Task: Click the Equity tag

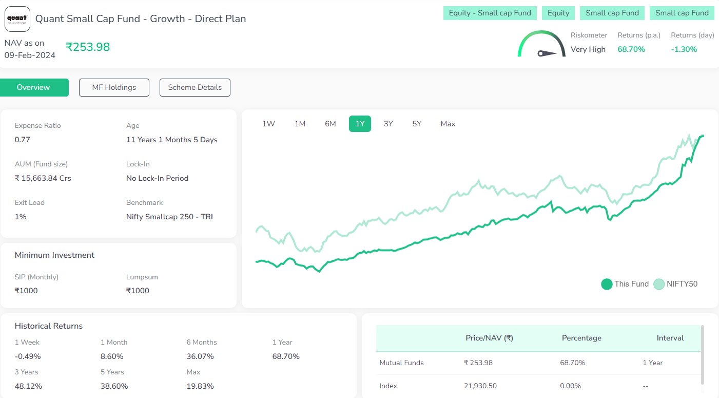Action: pyautogui.click(x=558, y=13)
